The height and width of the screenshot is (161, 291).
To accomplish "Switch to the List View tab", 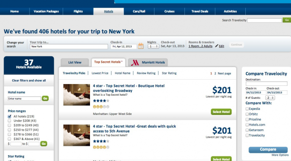I will (75, 63).
